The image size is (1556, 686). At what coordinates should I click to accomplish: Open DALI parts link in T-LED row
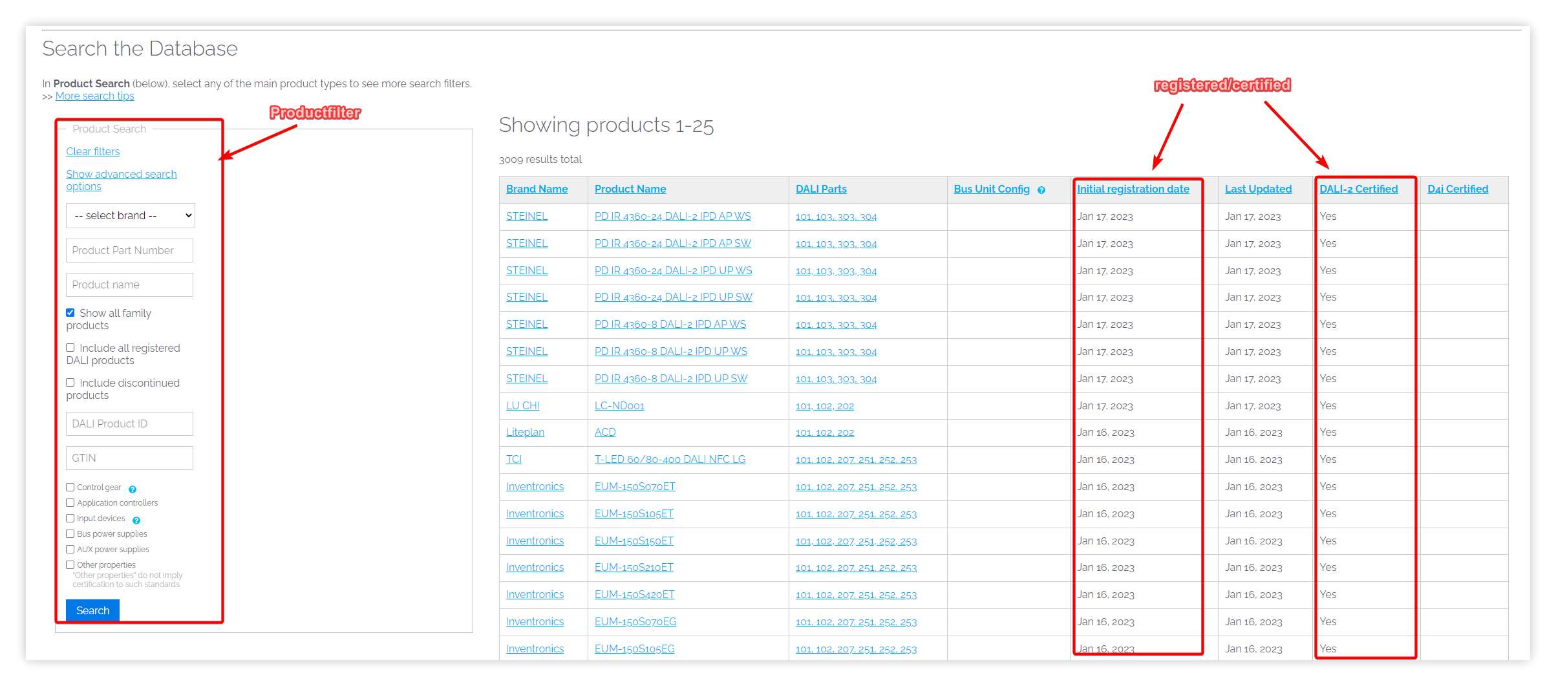click(856, 460)
